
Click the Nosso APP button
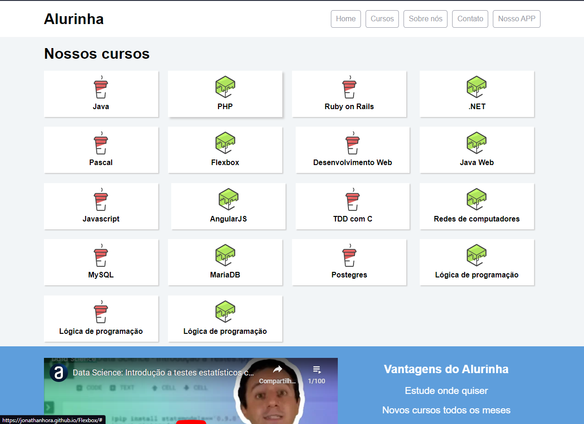click(516, 18)
